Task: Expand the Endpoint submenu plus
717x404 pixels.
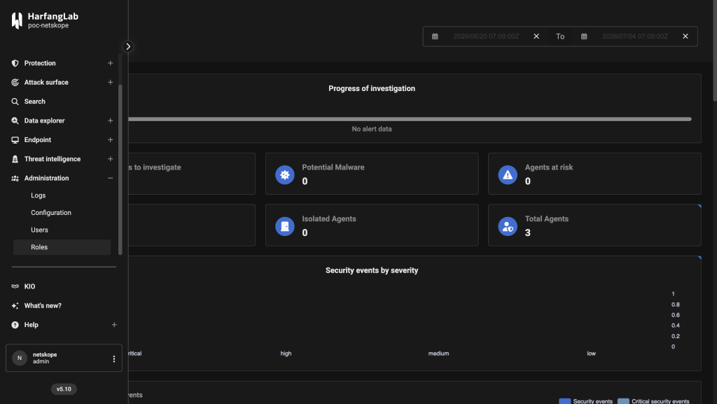Action: 110,140
